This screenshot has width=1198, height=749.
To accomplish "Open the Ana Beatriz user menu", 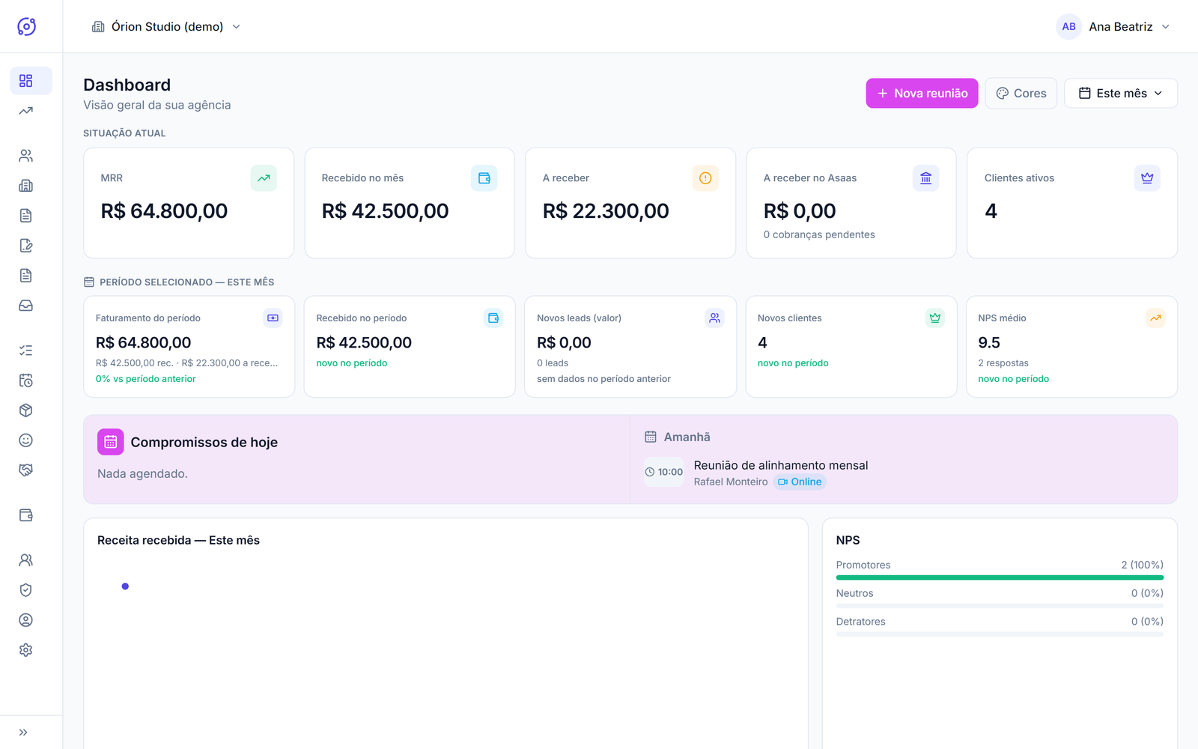I will (1113, 26).
